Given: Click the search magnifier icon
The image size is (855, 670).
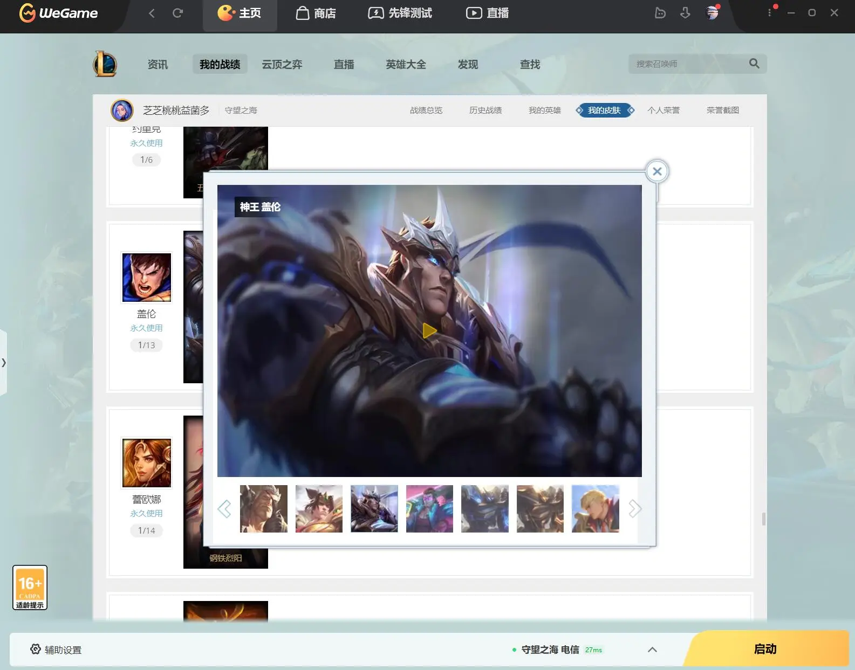Looking at the screenshot, I should tap(754, 64).
